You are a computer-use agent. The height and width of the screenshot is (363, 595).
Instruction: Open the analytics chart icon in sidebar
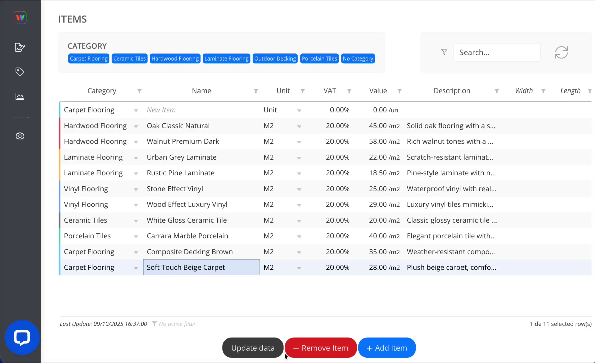(20, 97)
